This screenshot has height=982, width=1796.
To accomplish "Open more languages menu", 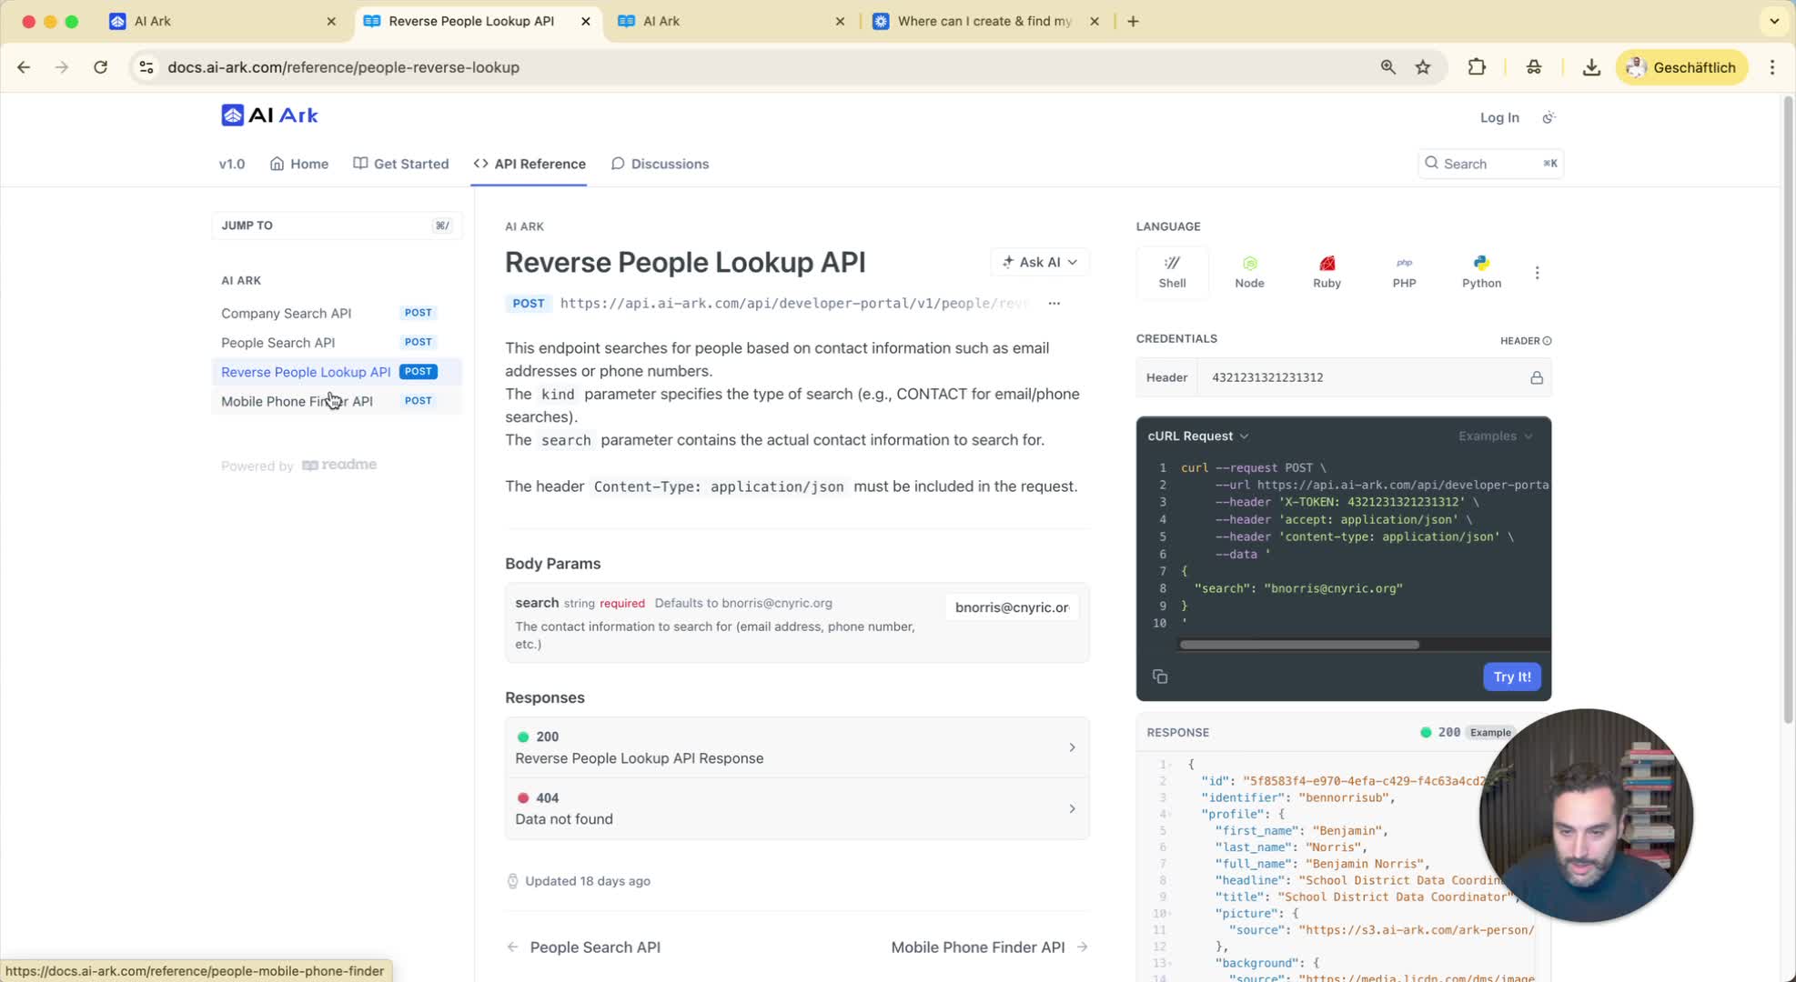I will [x=1538, y=273].
